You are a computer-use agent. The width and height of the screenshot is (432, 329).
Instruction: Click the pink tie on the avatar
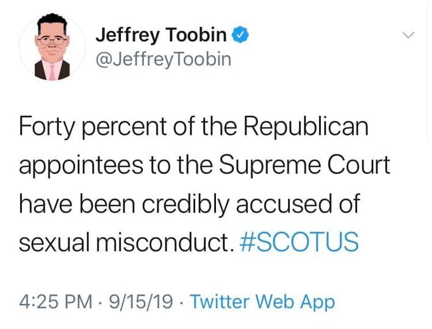point(51,73)
